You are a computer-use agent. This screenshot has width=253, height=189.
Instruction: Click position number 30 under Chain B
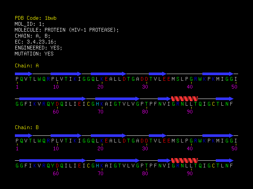click(145, 148)
